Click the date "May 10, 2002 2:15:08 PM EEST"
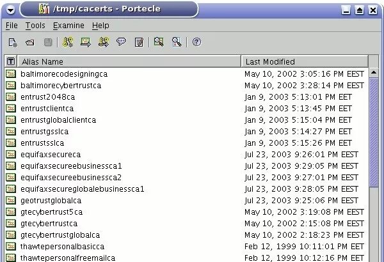Image resolution: width=384 pixels, height=262 pixels. coord(304,224)
